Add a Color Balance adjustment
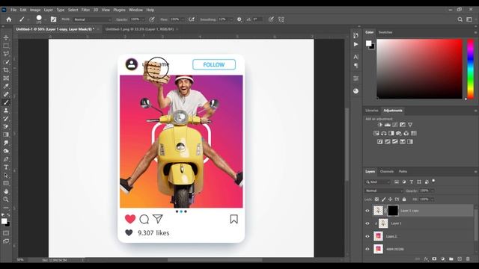479x269 pixels. tap(384, 133)
